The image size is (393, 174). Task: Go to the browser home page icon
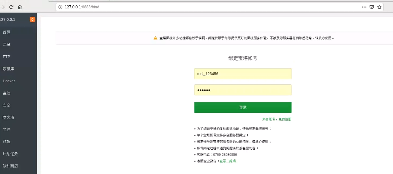[x=20, y=7]
